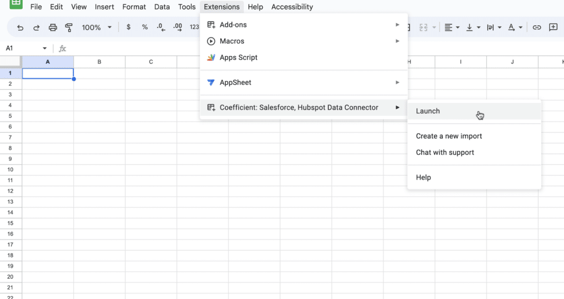This screenshot has width=564, height=299.
Task: Open vertical align dropdown arrow
Action: click(x=479, y=28)
